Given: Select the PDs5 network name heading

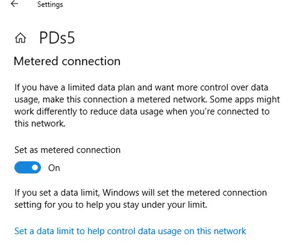Looking at the screenshot, I should (x=57, y=37).
